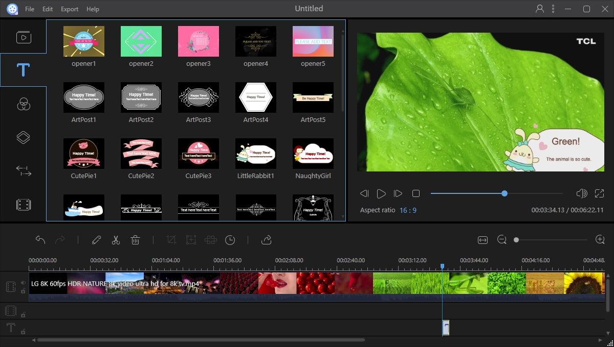This screenshot has height=347, width=614.
Task: Open the Media tab in sidebar
Action: coord(23,37)
